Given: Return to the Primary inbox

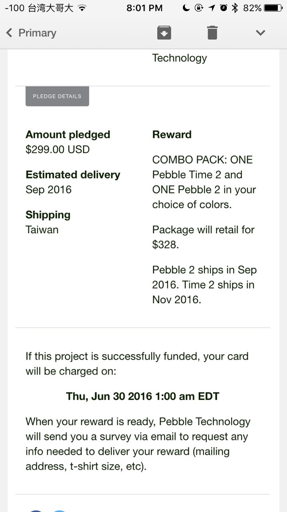Looking at the screenshot, I should point(37,33).
